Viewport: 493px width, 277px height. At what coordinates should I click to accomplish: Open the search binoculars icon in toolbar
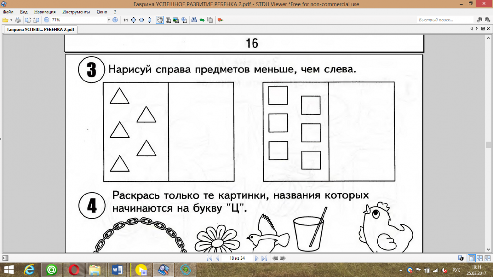194,20
